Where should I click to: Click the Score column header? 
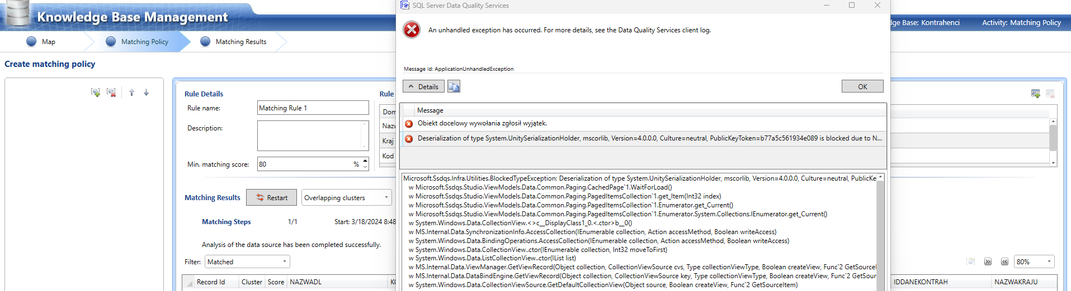(276, 282)
